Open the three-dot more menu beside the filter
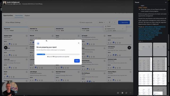This screenshot has height=96, width=170. click(115, 22)
